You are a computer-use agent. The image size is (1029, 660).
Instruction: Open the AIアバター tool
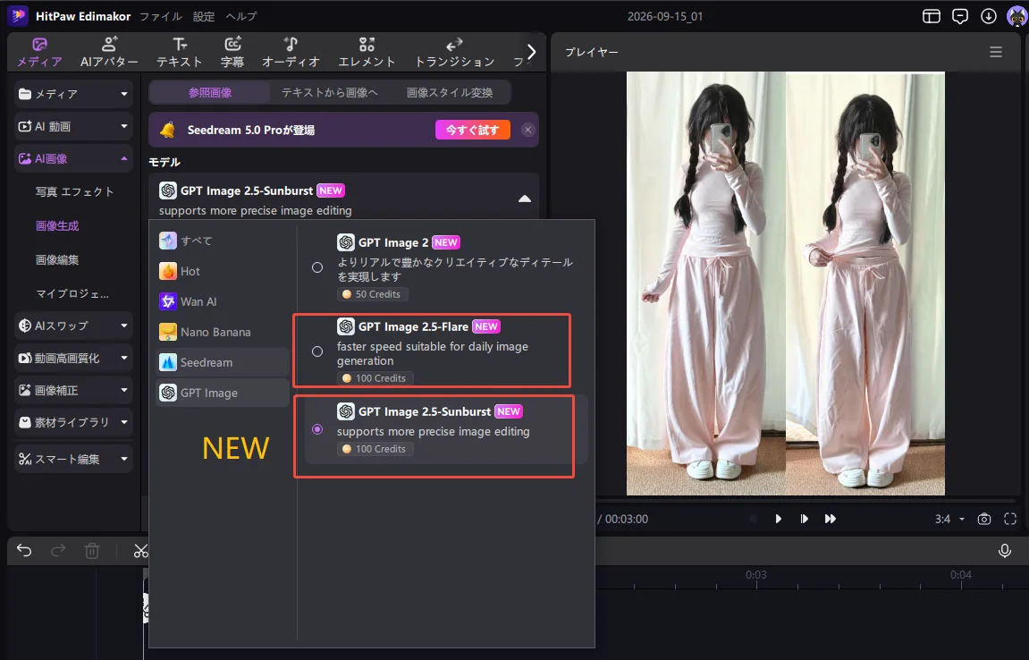(x=109, y=52)
